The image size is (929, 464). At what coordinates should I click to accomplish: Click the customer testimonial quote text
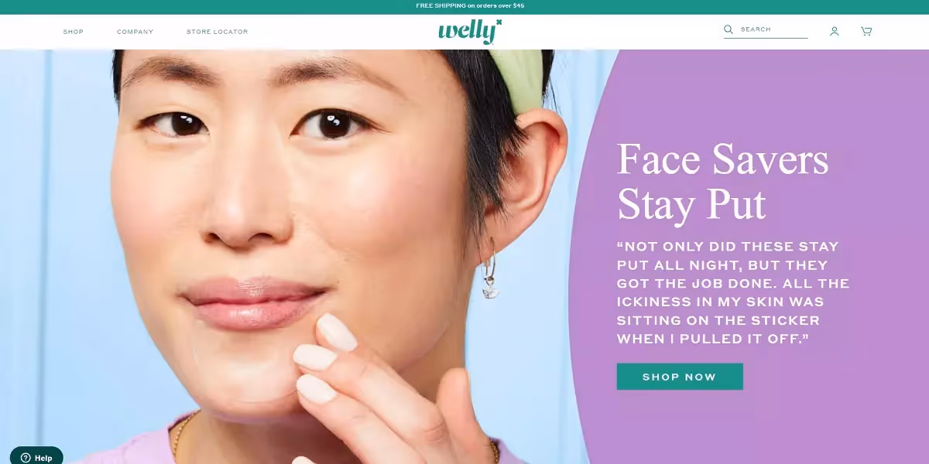732,292
